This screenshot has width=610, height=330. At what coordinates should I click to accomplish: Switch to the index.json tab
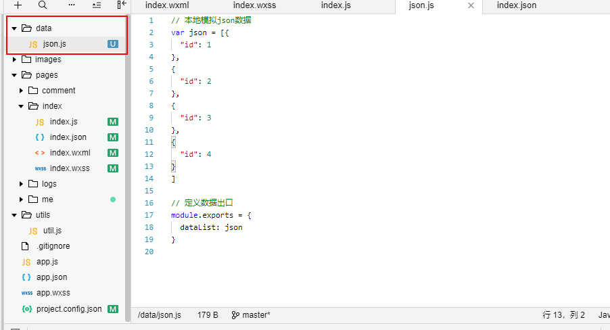pyautogui.click(x=517, y=5)
